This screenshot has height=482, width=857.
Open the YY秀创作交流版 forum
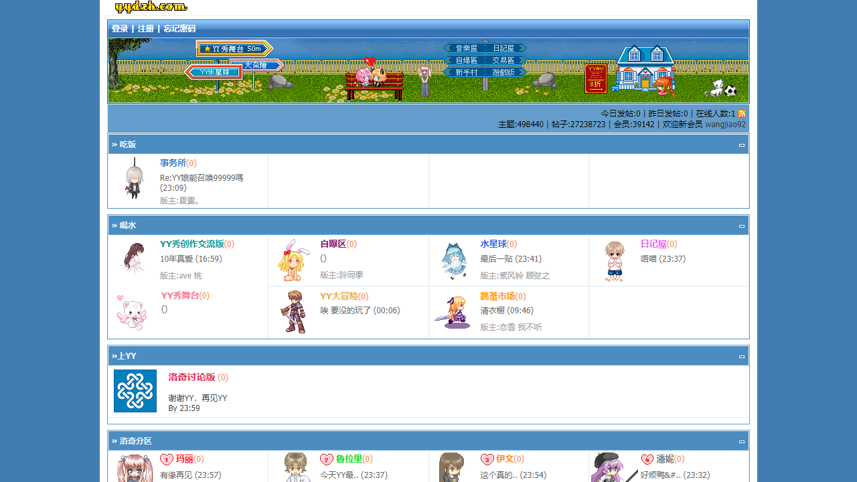192,244
